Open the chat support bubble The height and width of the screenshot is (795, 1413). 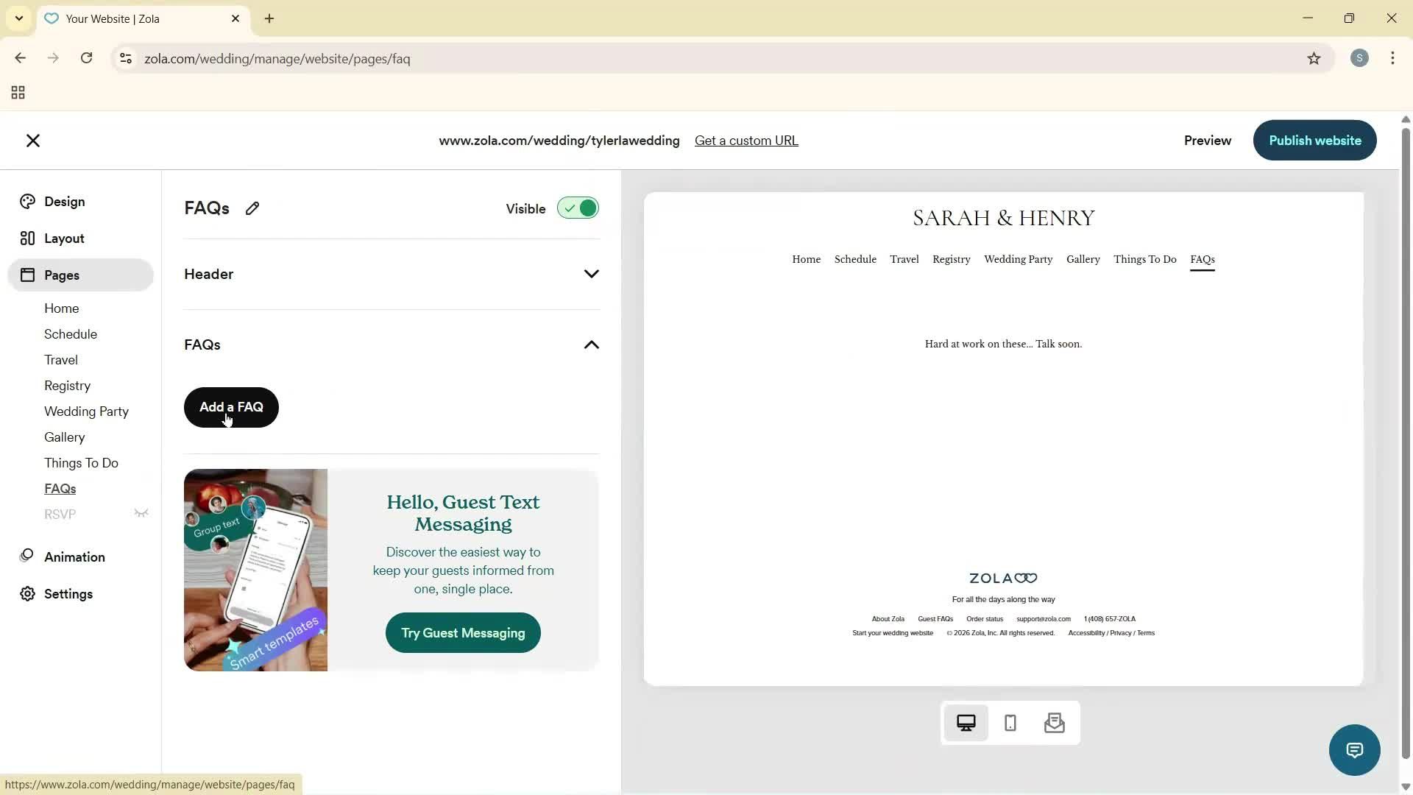1354,749
